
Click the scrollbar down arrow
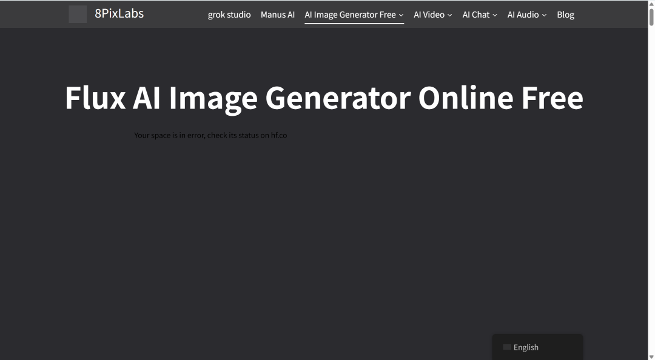[651, 357]
